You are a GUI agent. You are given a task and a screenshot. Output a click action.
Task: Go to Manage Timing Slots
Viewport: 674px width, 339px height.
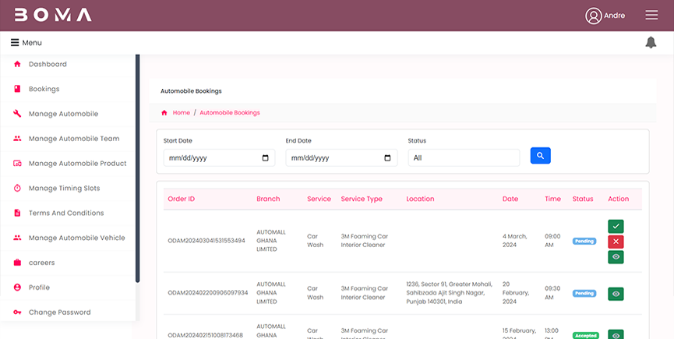coord(64,189)
